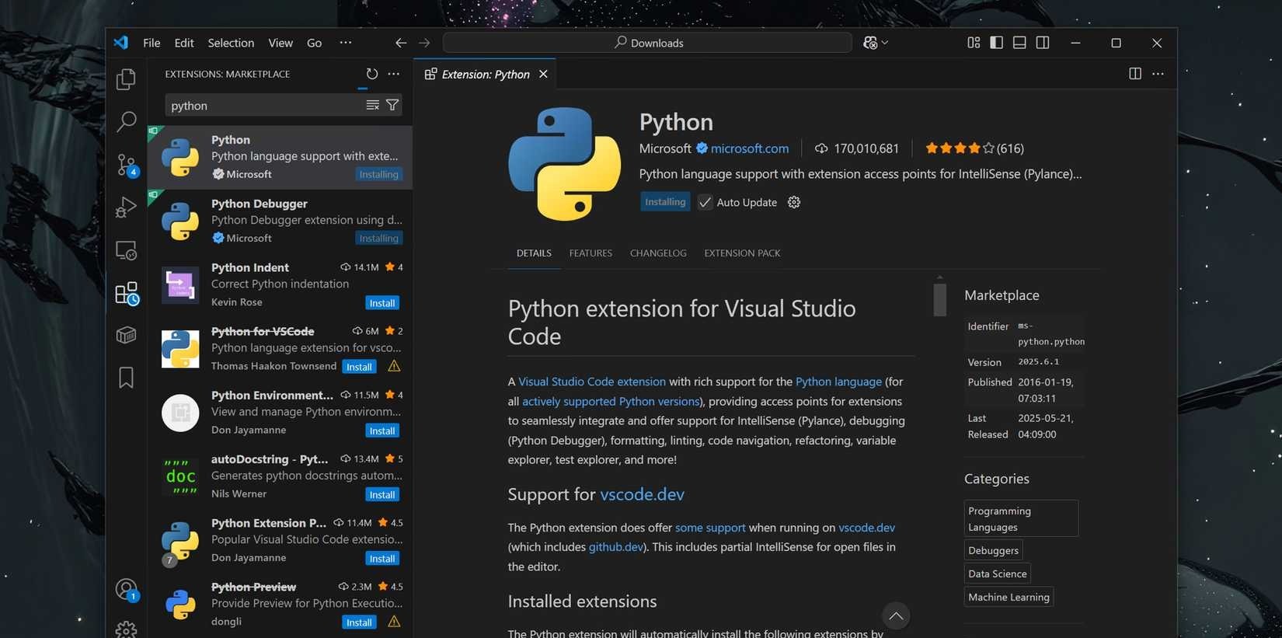Click the warning icon on Python for VSCode
Screen dimensions: 1282x638
click(x=394, y=366)
